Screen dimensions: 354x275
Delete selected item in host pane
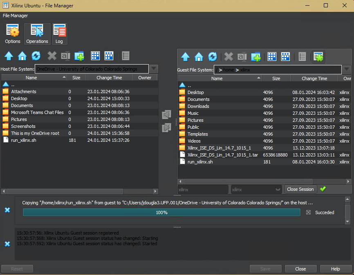tap(52, 56)
